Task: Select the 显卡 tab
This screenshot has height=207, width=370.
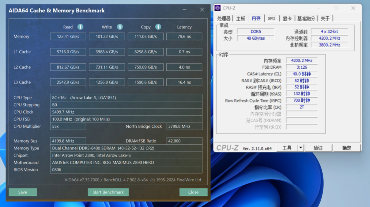Action: 287,18
